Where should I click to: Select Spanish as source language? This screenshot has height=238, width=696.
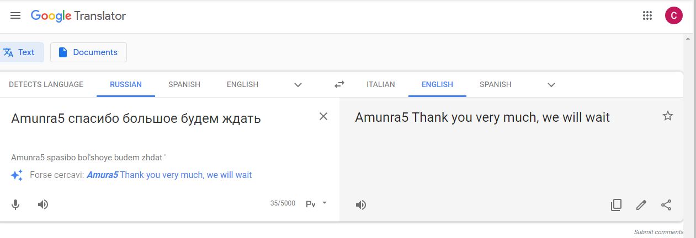click(184, 84)
